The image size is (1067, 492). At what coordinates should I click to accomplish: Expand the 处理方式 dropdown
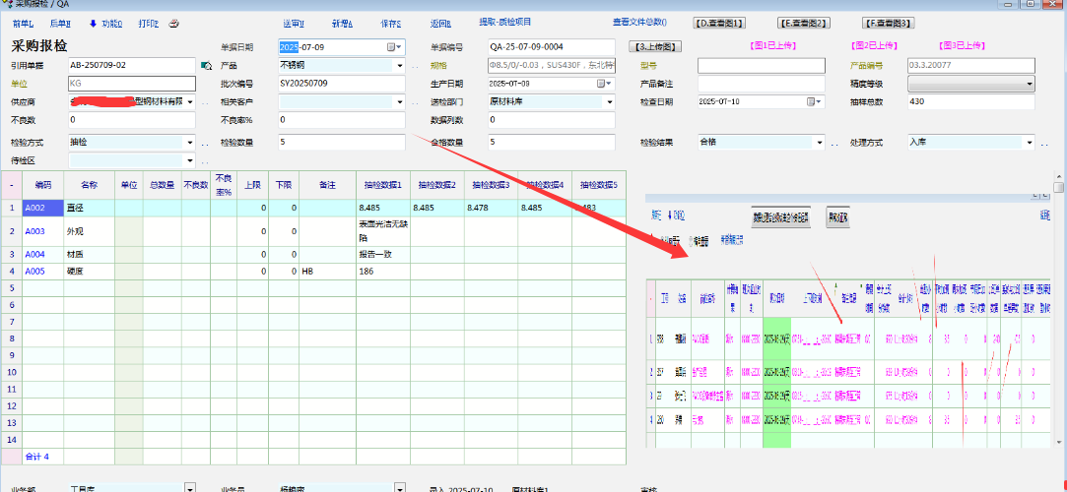pos(1029,143)
